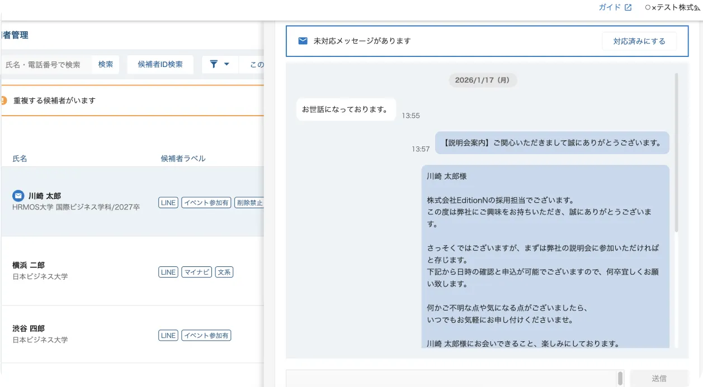
Task: Click the 氏名 column header
Action: pos(20,159)
